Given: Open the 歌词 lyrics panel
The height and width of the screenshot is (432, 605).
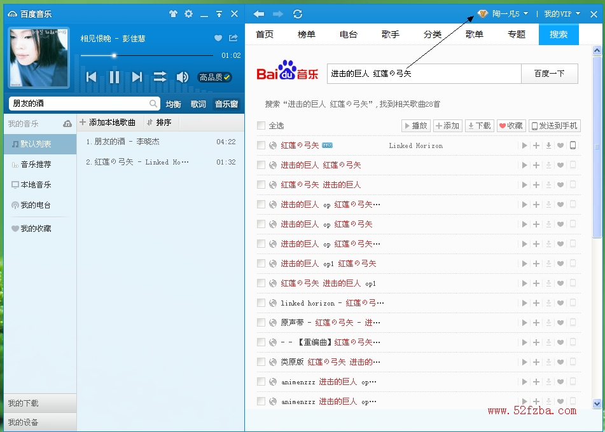Looking at the screenshot, I should point(198,104).
